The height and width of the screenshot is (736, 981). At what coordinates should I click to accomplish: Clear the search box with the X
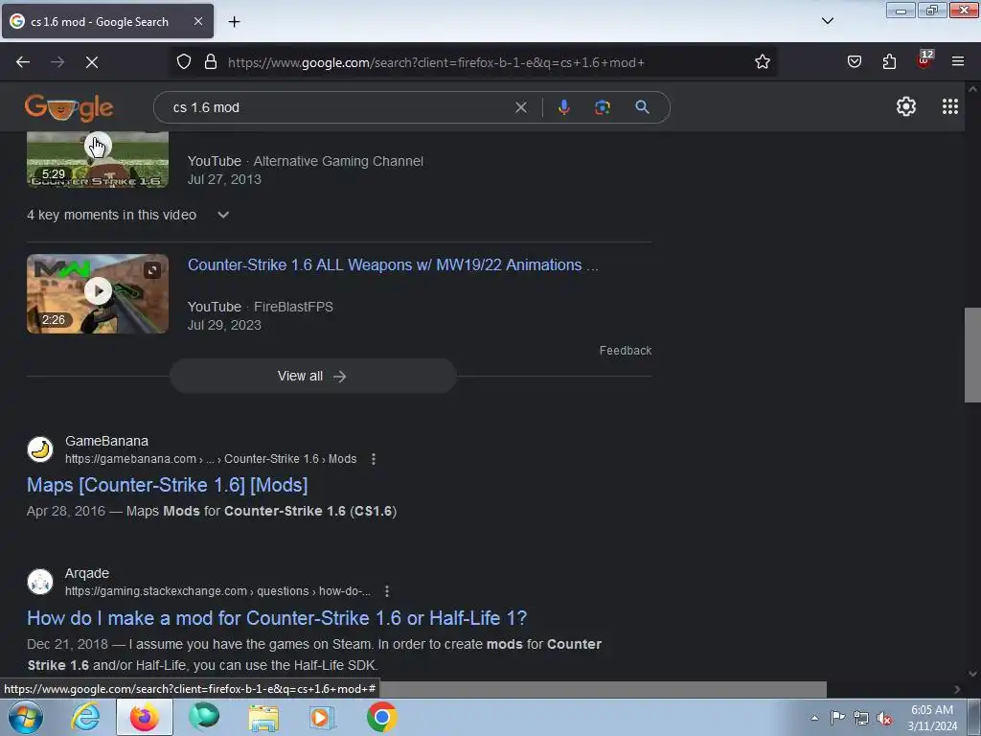[x=520, y=107]
